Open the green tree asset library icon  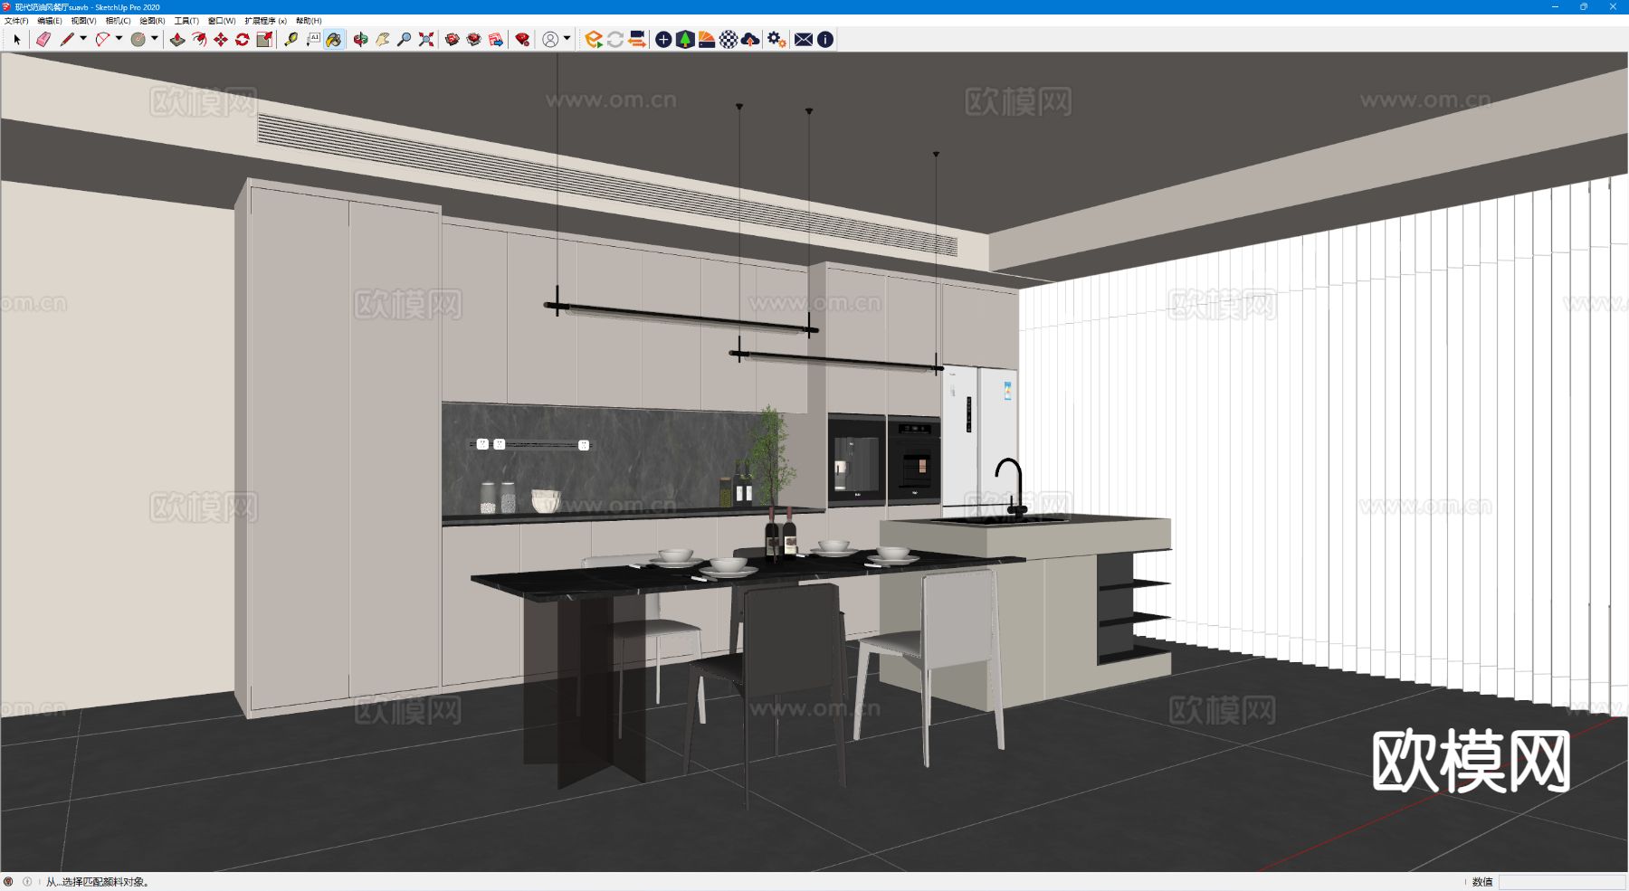(x=685, y=40)
